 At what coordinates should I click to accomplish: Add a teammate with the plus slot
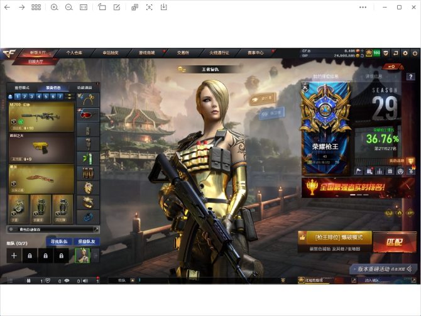14,256
